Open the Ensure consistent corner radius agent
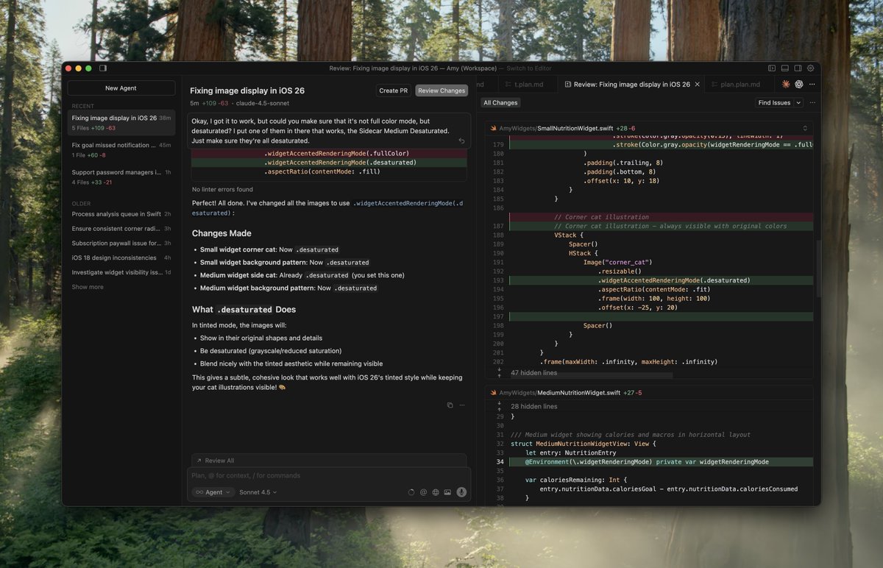883x568 pixels. pyautogui.click(x=121, y=229)
